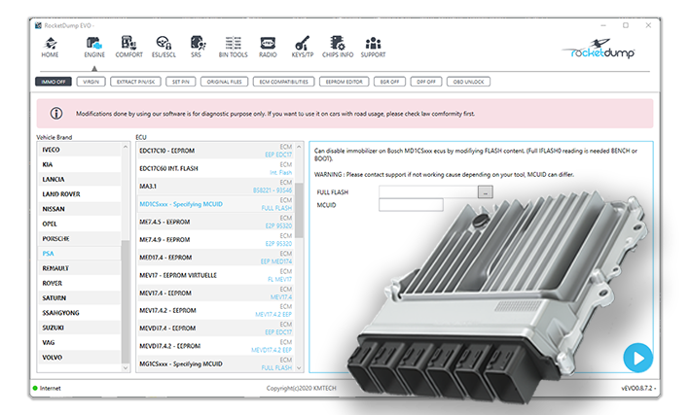690x415 pixels.
Task: Switch to EXTRACT PIN/ISK tab
Action: [135, 82]
